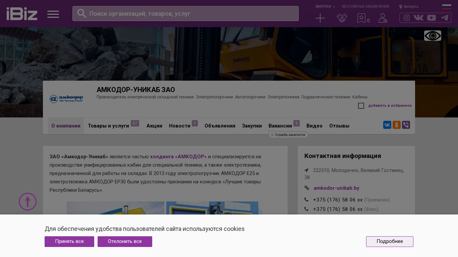458x257 pixels.
Task: Click the scroll-to-top arrow button
Action: pos(27,201)
